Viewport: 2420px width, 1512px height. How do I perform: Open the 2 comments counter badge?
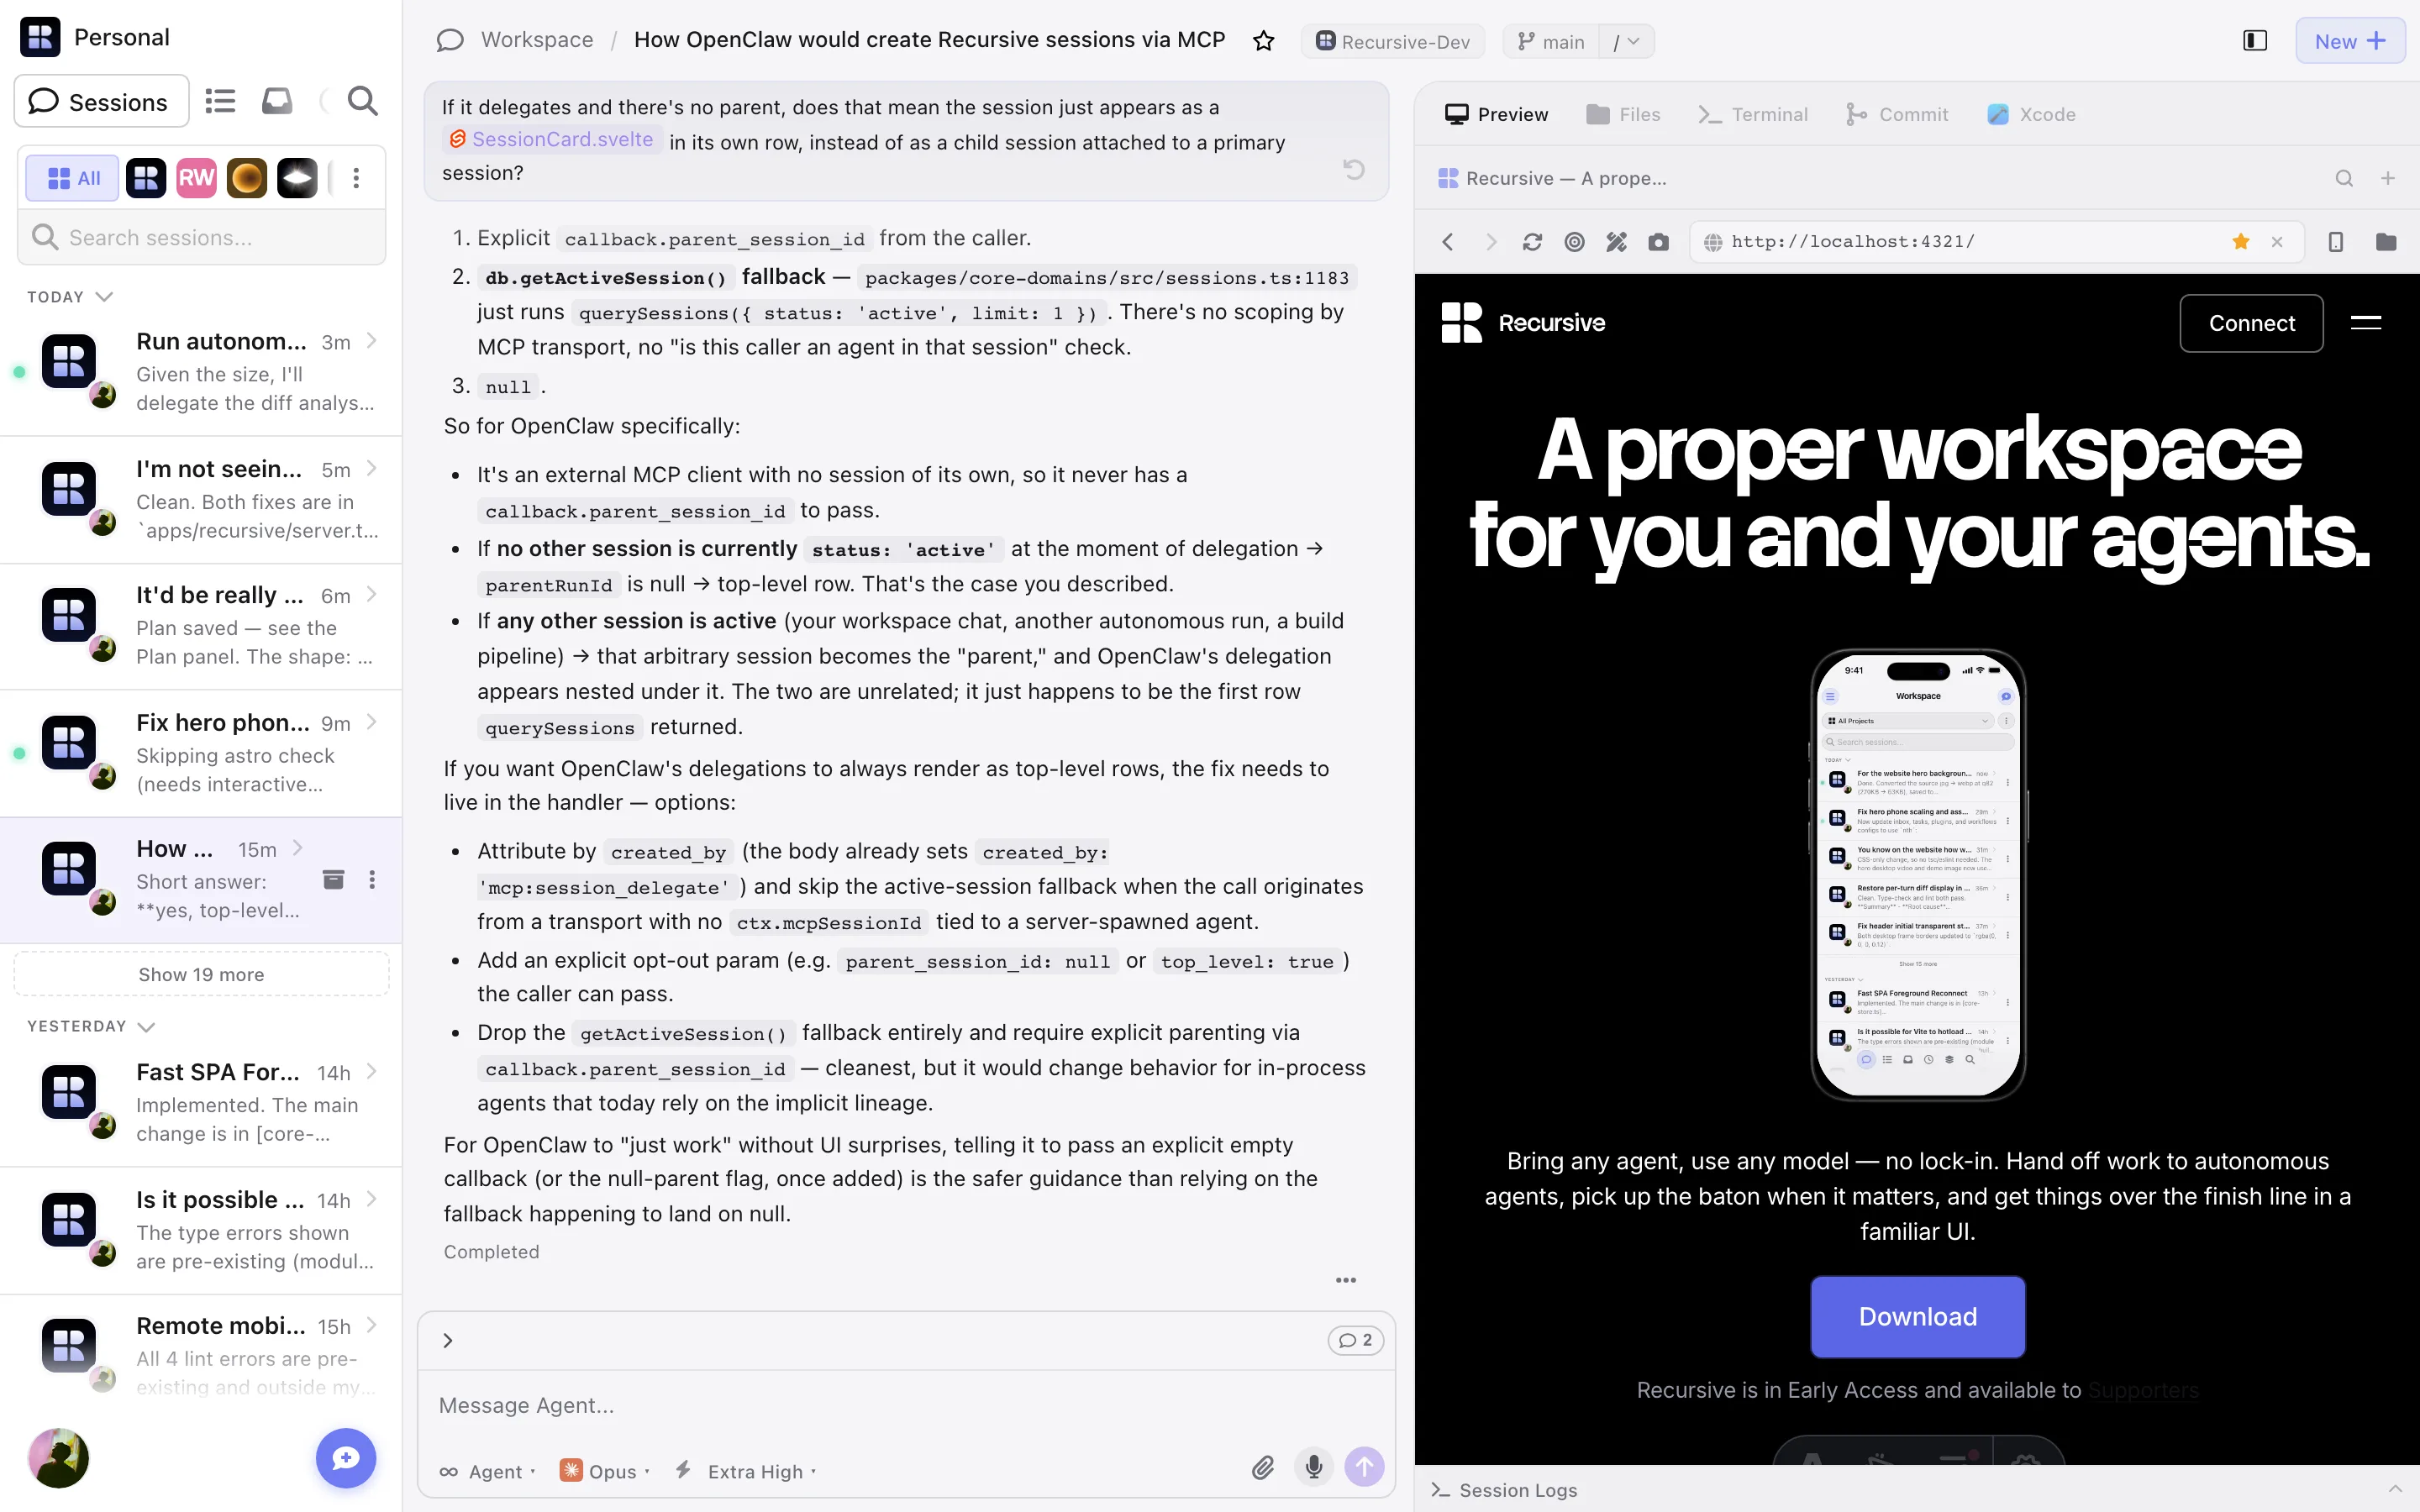click(1355, 1340)
